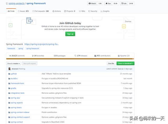
Task: Click the buildSrc folder icon
Action: coord(9,78)
